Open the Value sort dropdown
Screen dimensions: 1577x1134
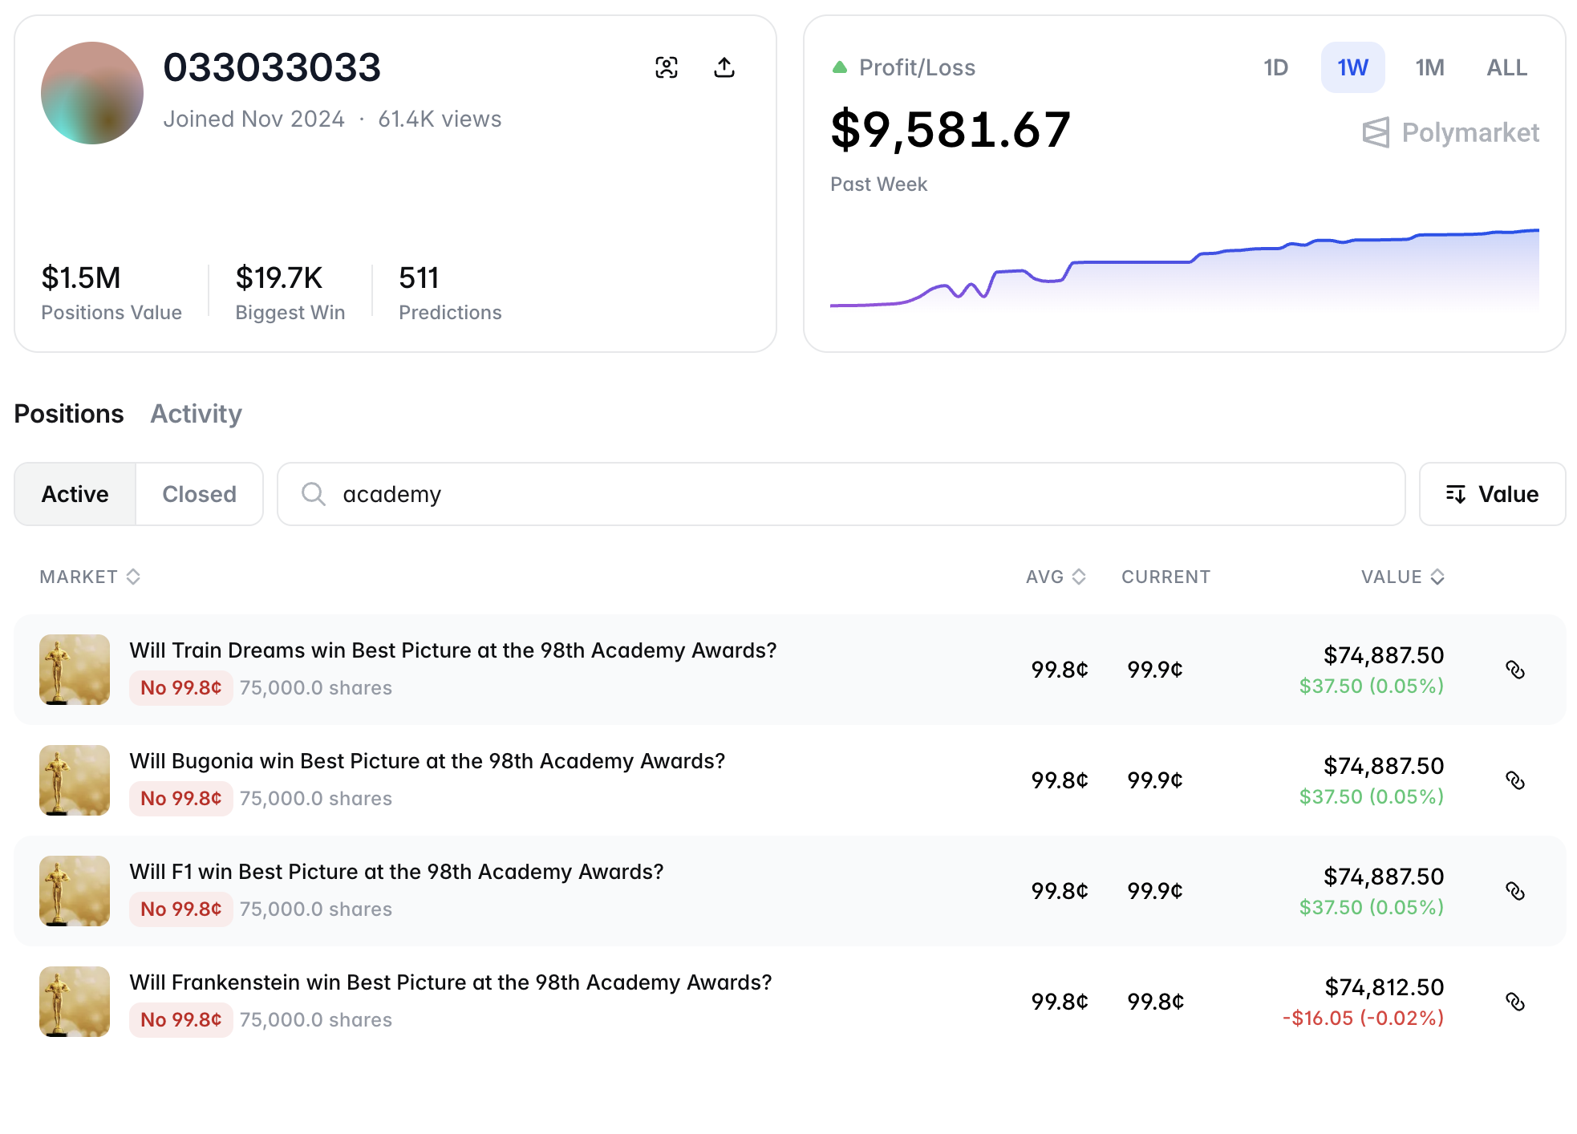click(1492, 494)
